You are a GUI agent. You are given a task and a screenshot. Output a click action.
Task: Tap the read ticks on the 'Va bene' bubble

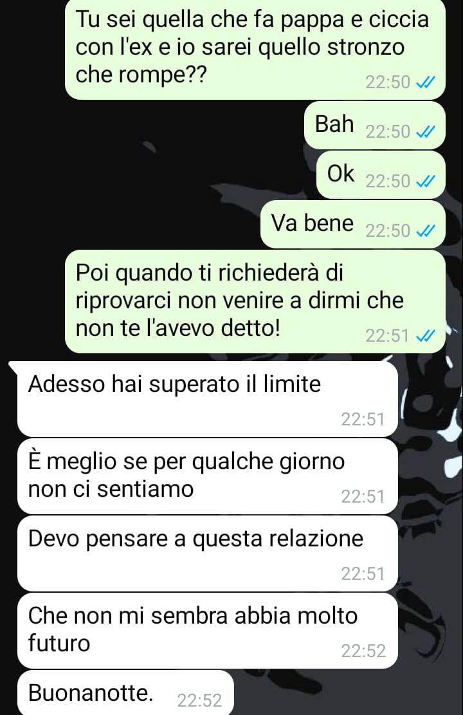426,231
